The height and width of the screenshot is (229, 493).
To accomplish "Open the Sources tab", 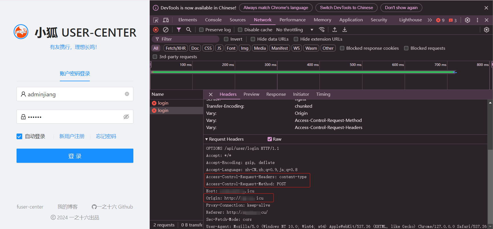I will (238, 20).
